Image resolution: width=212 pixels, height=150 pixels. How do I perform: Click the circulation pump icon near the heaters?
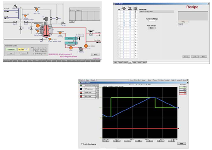[81, 49]
